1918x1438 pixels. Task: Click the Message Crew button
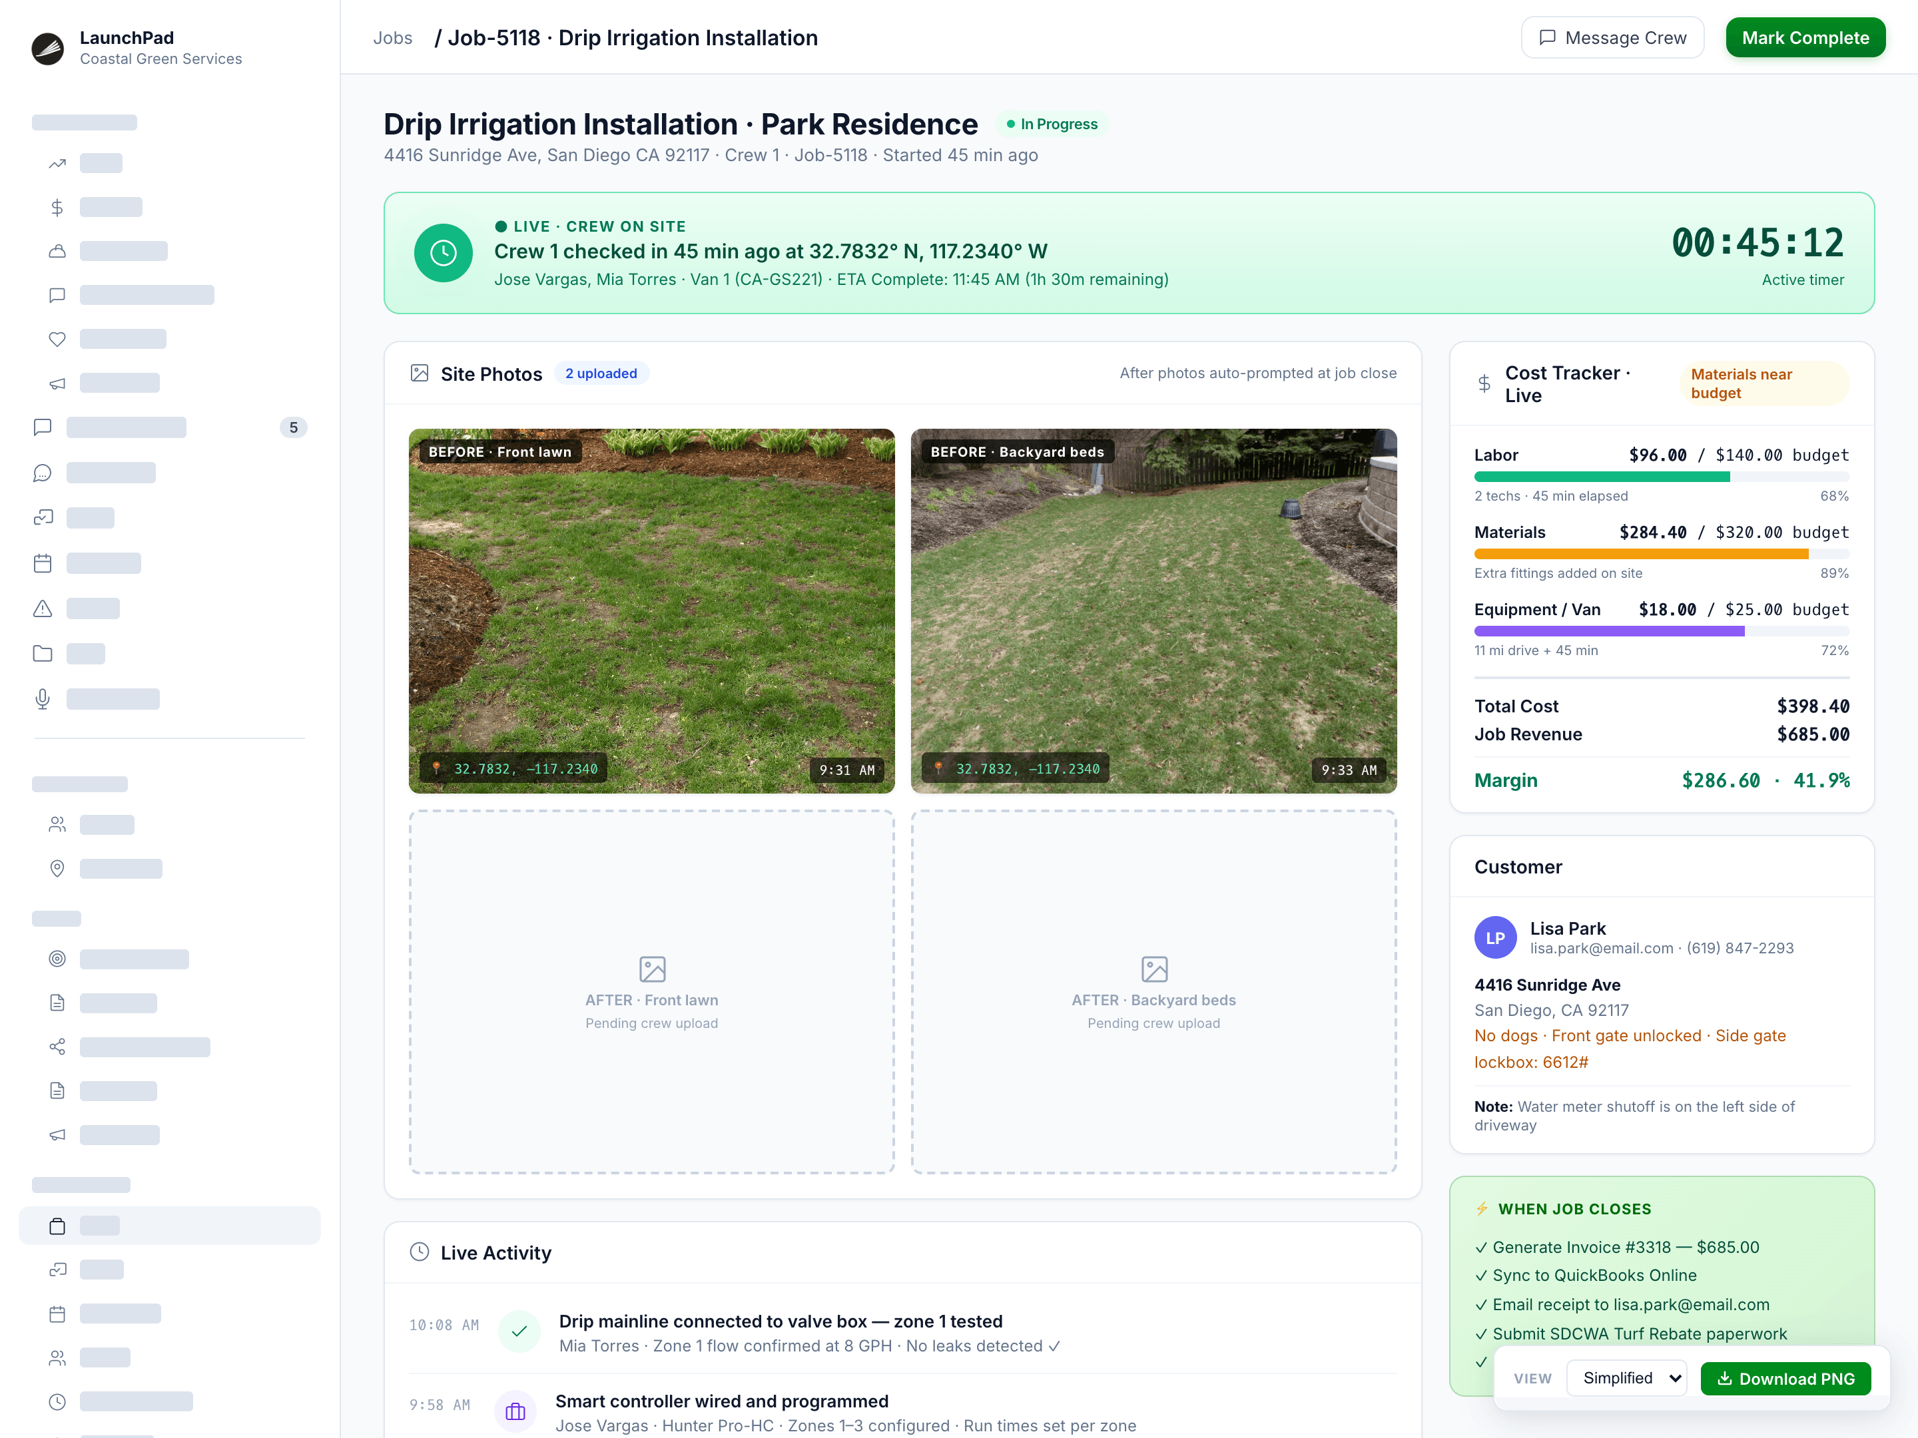click(1613, 37)
